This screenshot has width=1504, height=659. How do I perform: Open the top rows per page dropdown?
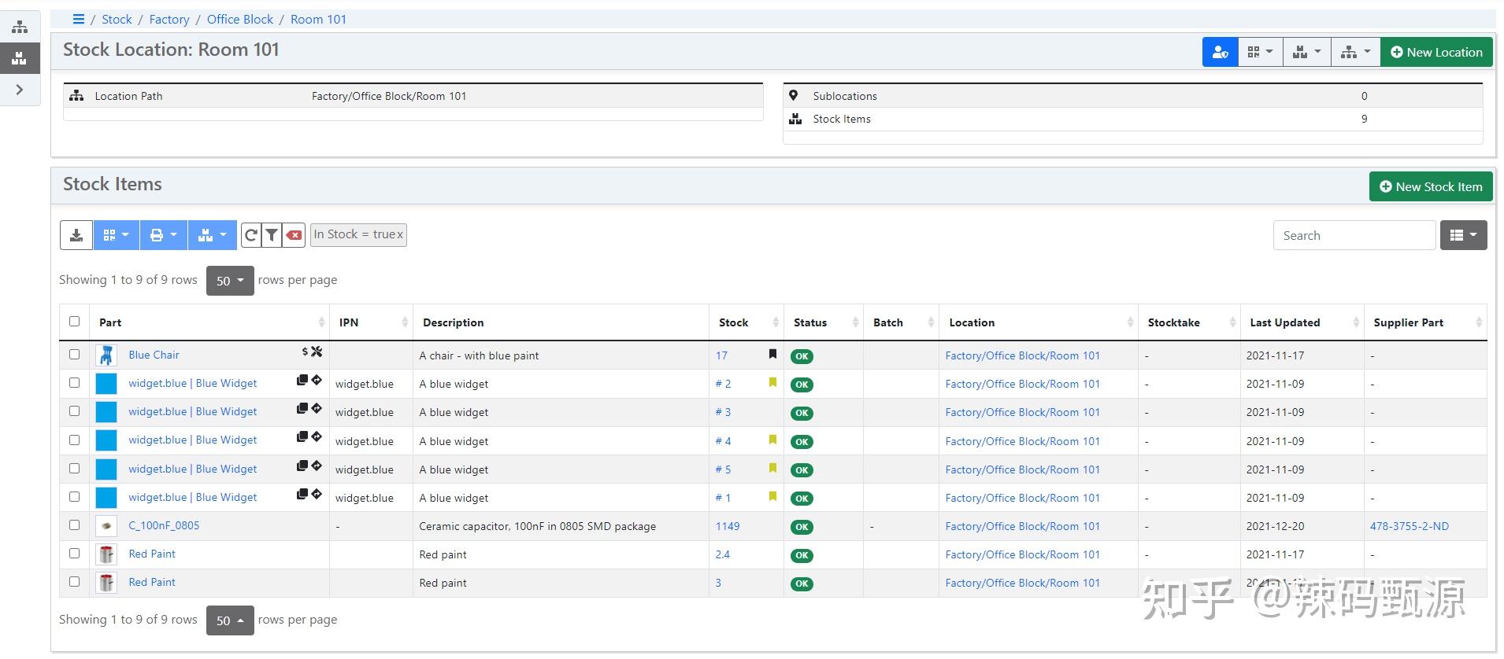tap(230, 281)
